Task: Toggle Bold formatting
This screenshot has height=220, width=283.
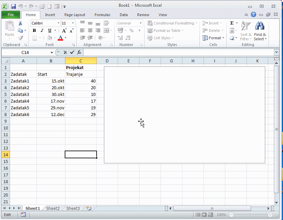Action: point(34,31)
